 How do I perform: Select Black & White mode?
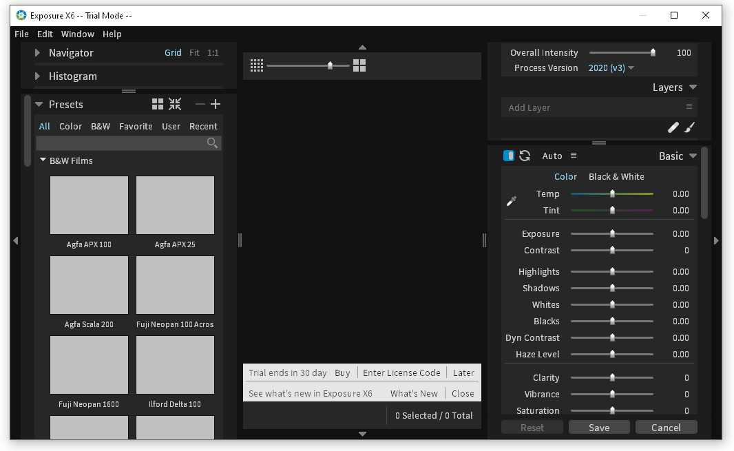tap(616, 176)
